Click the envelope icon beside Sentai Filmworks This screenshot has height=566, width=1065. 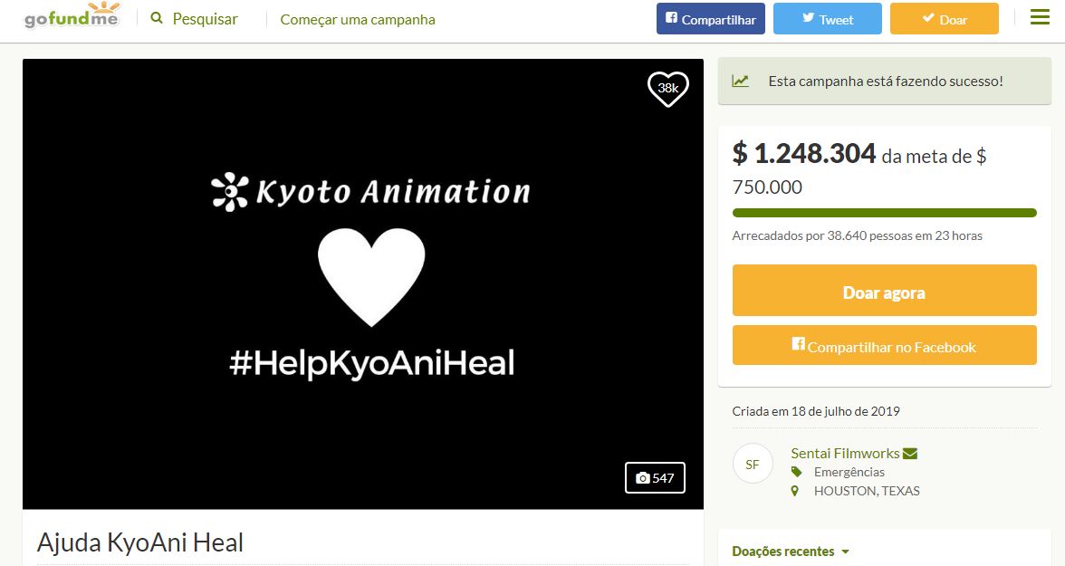click(x=910, y=454)
